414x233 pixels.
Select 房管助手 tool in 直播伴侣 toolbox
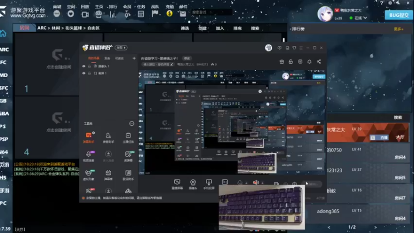point(108,138)
